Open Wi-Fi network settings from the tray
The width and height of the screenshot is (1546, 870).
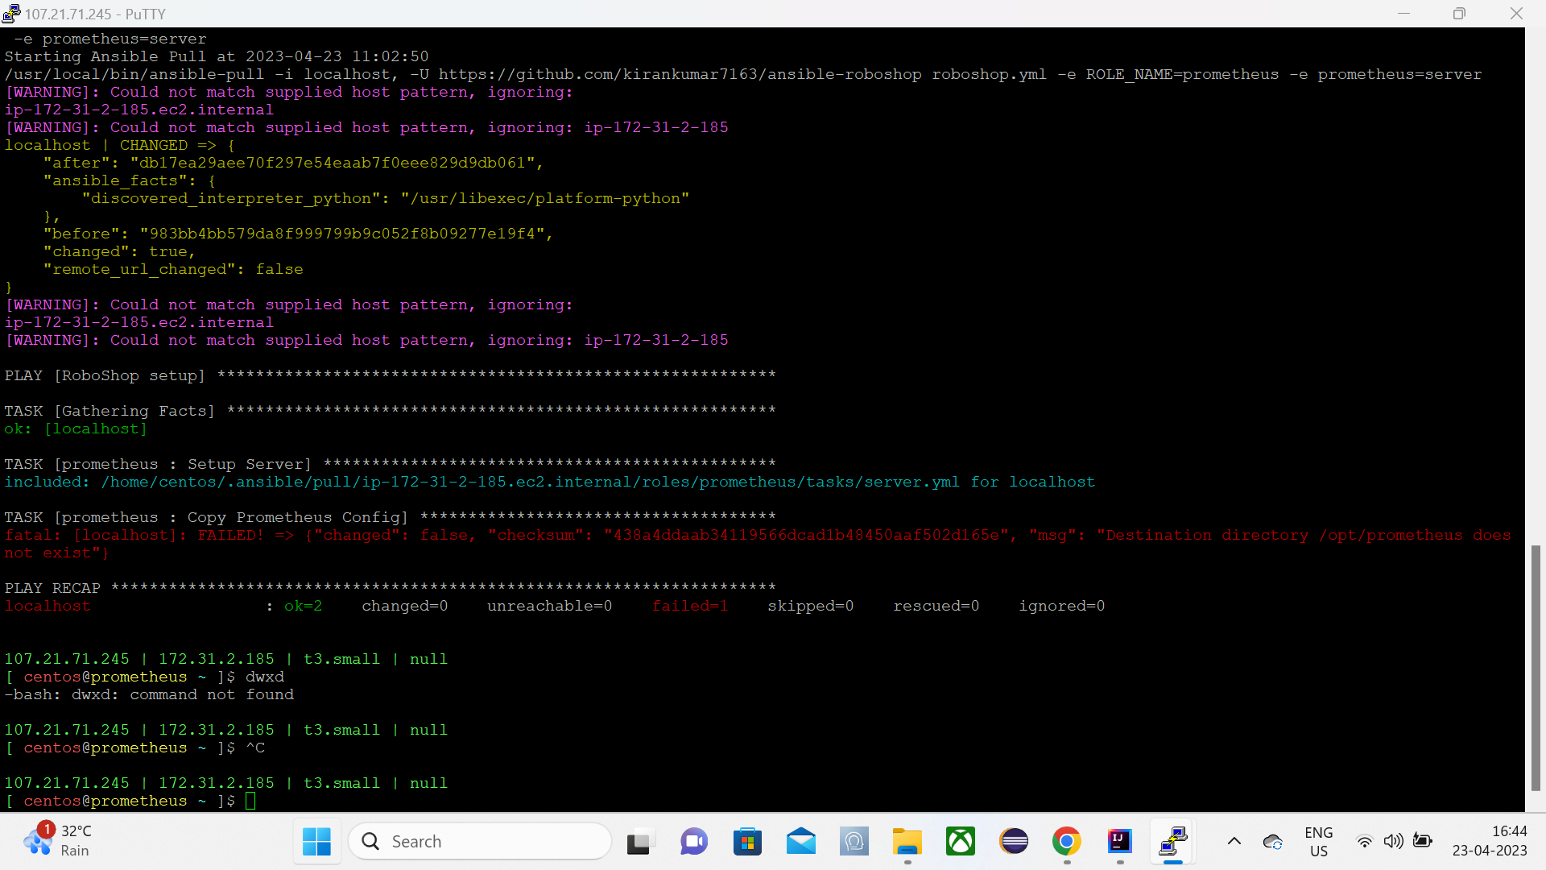pos(1365,841)
